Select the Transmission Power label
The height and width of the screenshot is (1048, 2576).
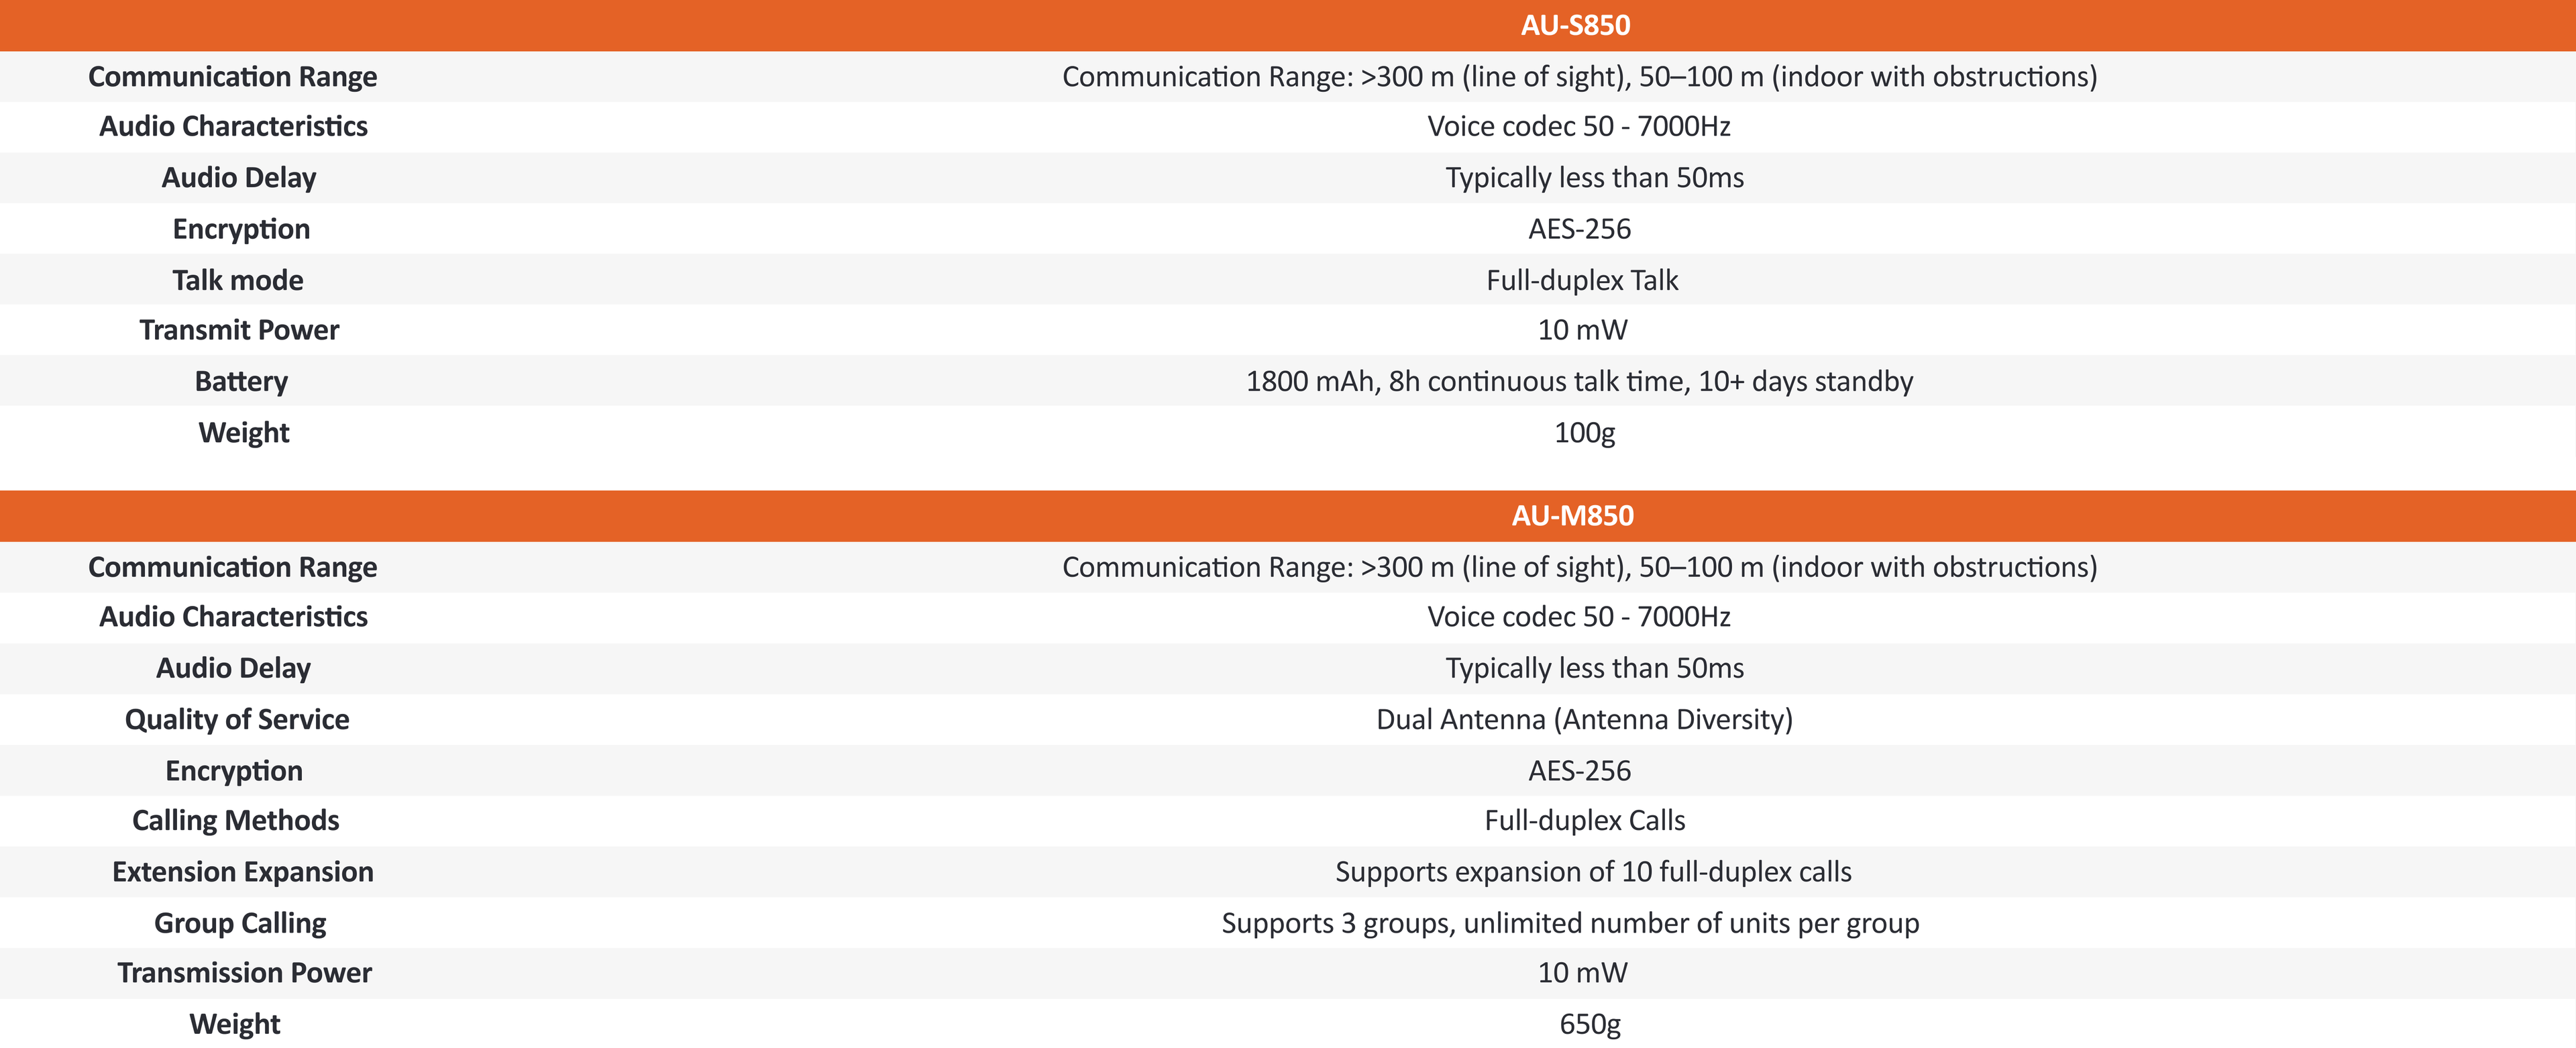click(244, 973)
